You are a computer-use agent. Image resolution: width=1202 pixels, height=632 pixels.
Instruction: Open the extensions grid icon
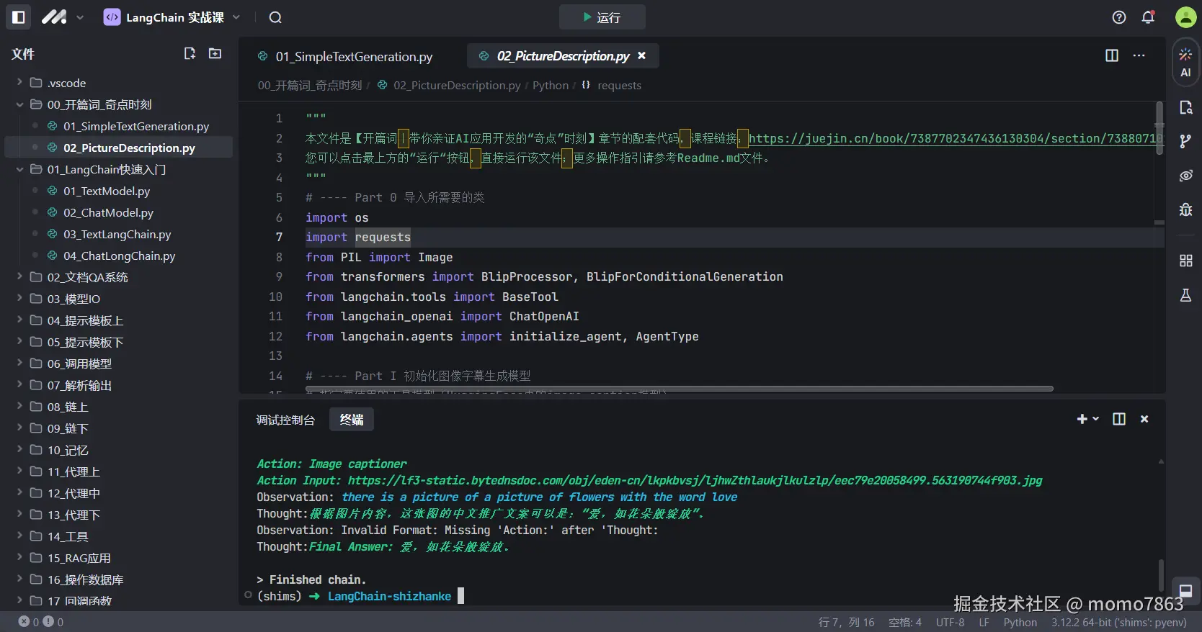pyautogui.click(x=1185, y=261)
